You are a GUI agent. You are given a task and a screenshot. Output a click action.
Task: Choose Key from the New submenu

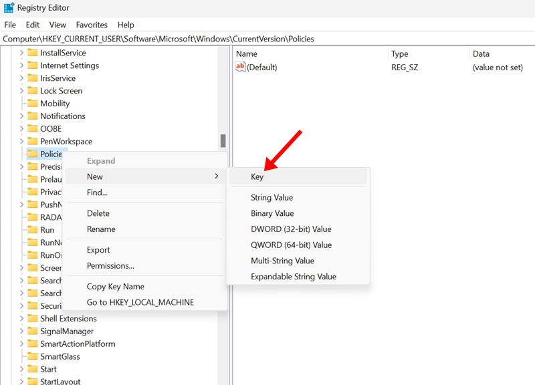[257, 177]
